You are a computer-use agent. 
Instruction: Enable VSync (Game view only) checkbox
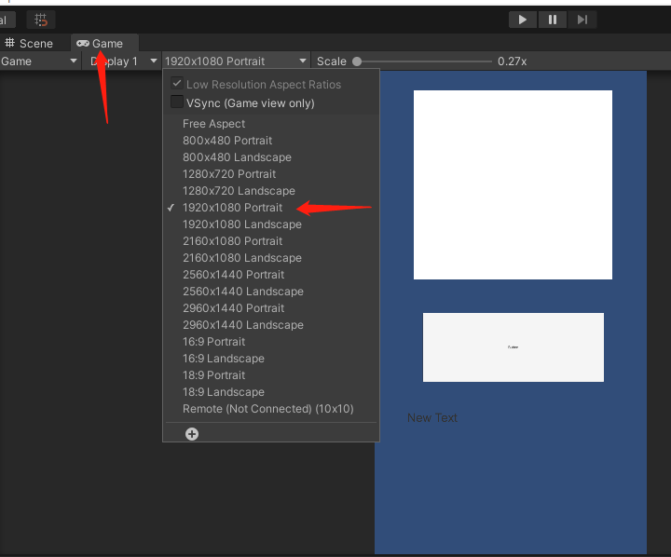pos(177,102)
